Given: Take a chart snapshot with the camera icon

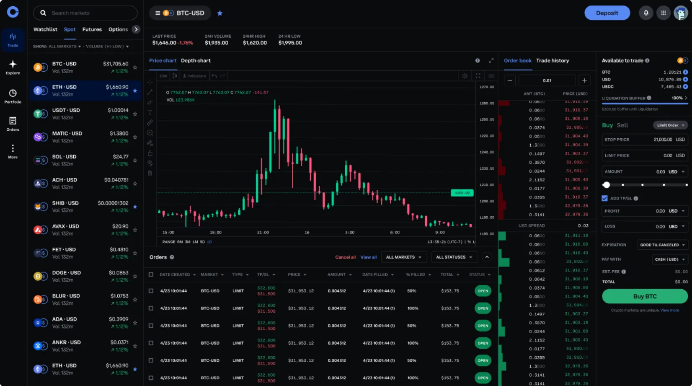Looking at the screenshot, I should (x=491, y=75).
